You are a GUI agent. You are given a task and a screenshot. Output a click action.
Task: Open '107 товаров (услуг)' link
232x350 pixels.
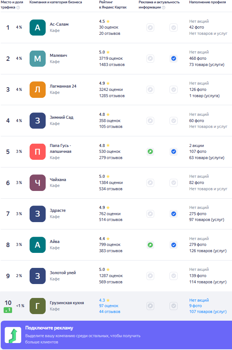(x=208, y=312)
